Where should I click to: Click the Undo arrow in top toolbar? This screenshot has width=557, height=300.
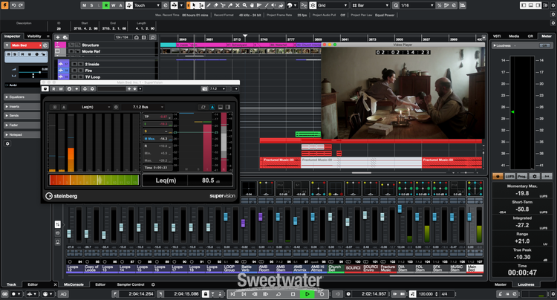[13, 5]
